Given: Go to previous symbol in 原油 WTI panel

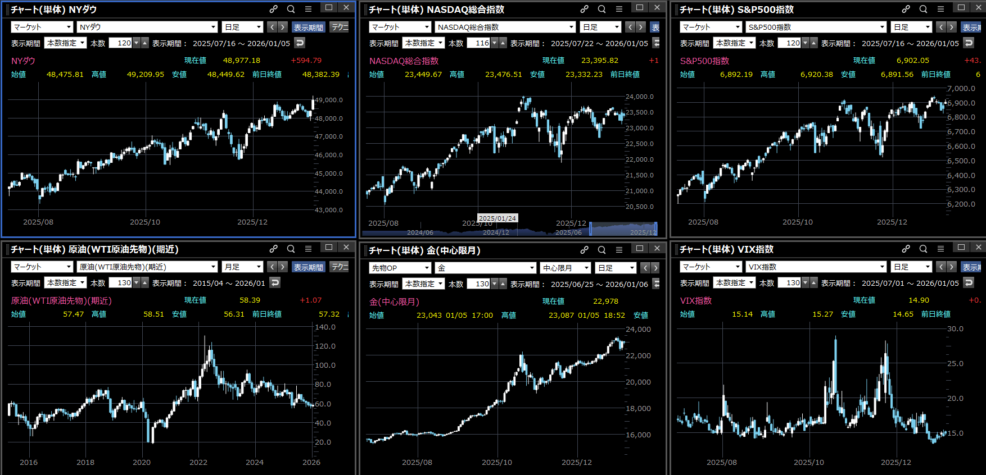Looking at the screenshot, I should 272,267.
